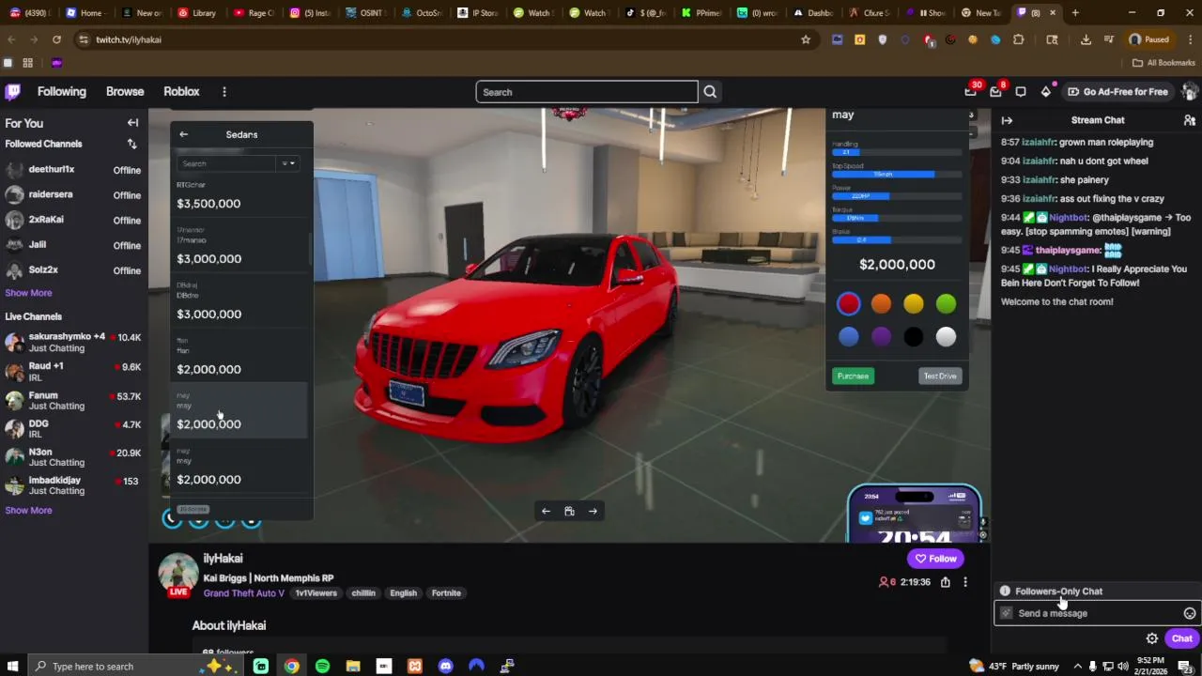1202x676 pixels.
Task: Open the Following tab
Action: [61, 92]
